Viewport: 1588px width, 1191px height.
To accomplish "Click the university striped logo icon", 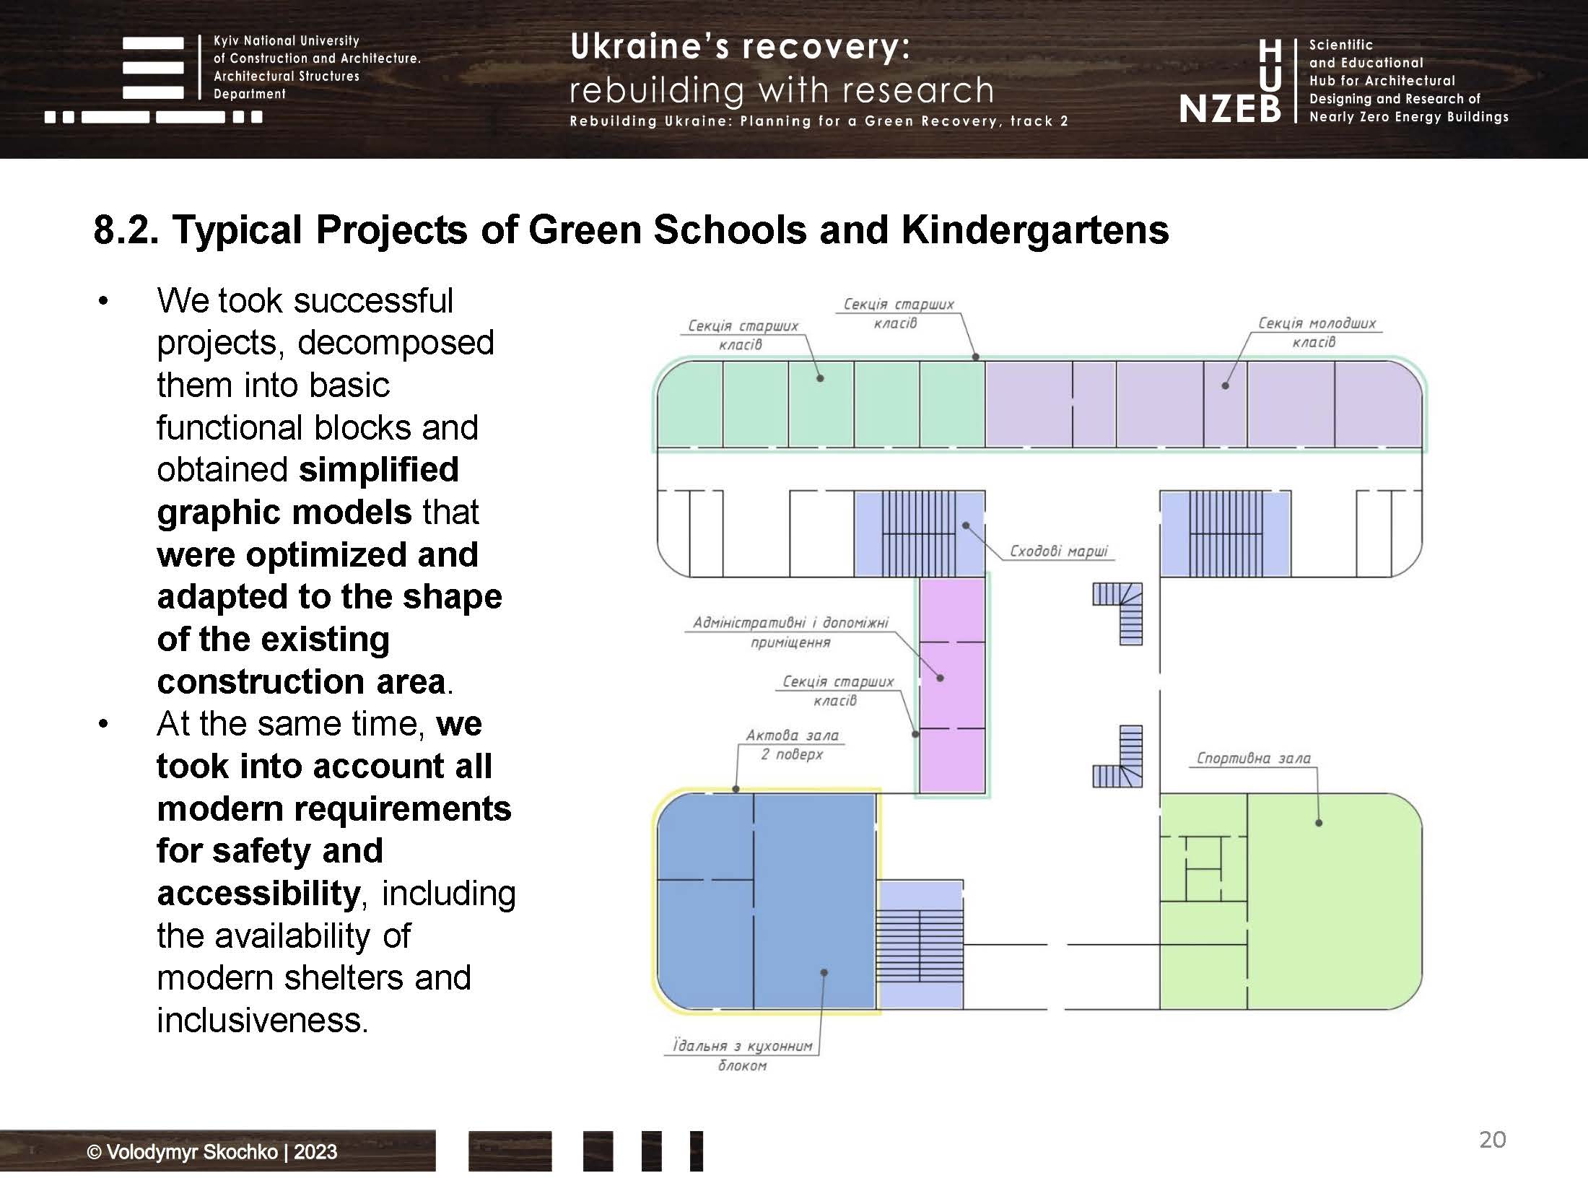I will [x=153, y=79].
